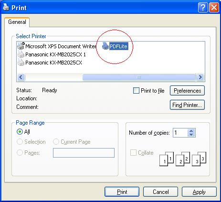Click the collate pages preview illustration

point(183,159)
